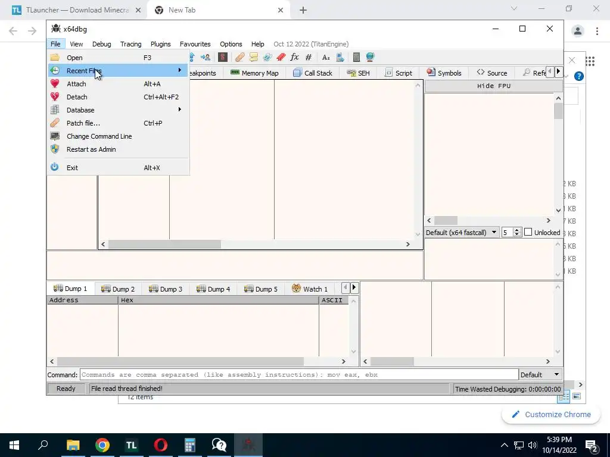Image resolution: width=610 pixels, height=457 pixels.
Task: Switch to the Call Stack tab
Action: (313, 73)
